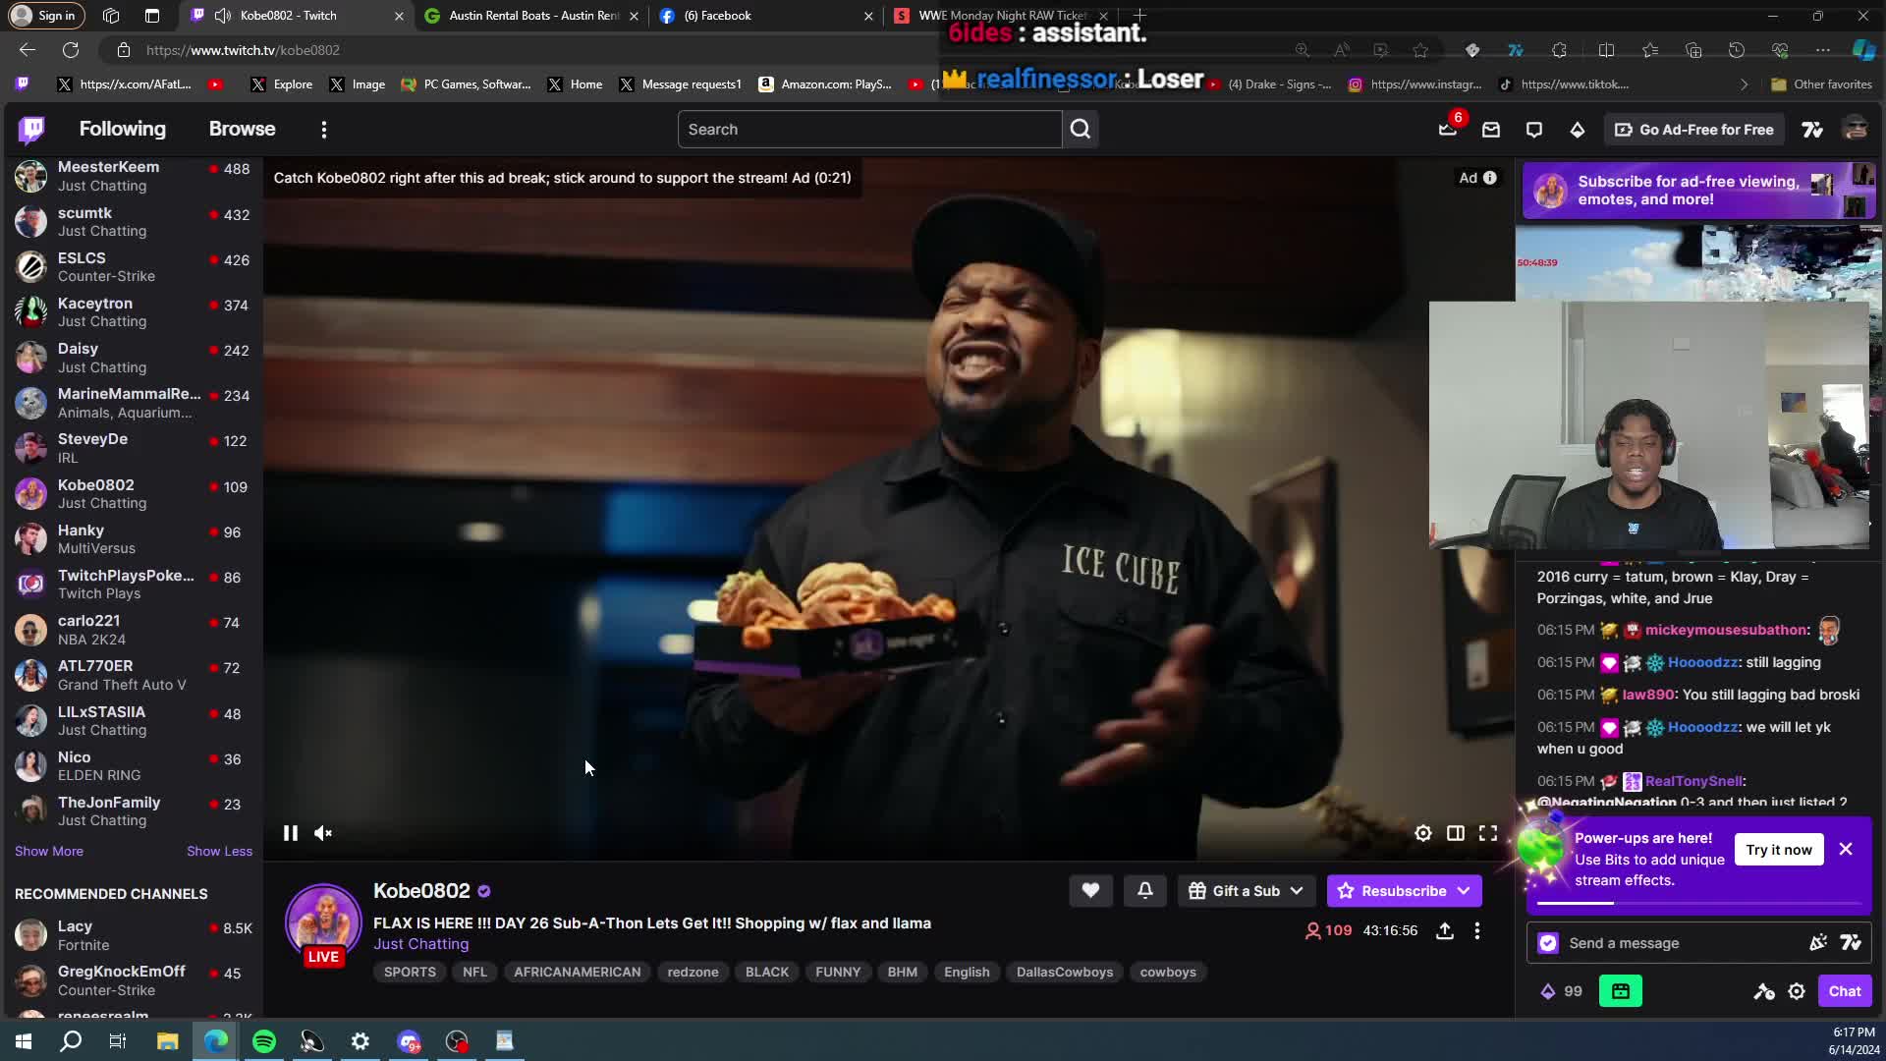Open Twitch notifications inbox

point(1448,129)
